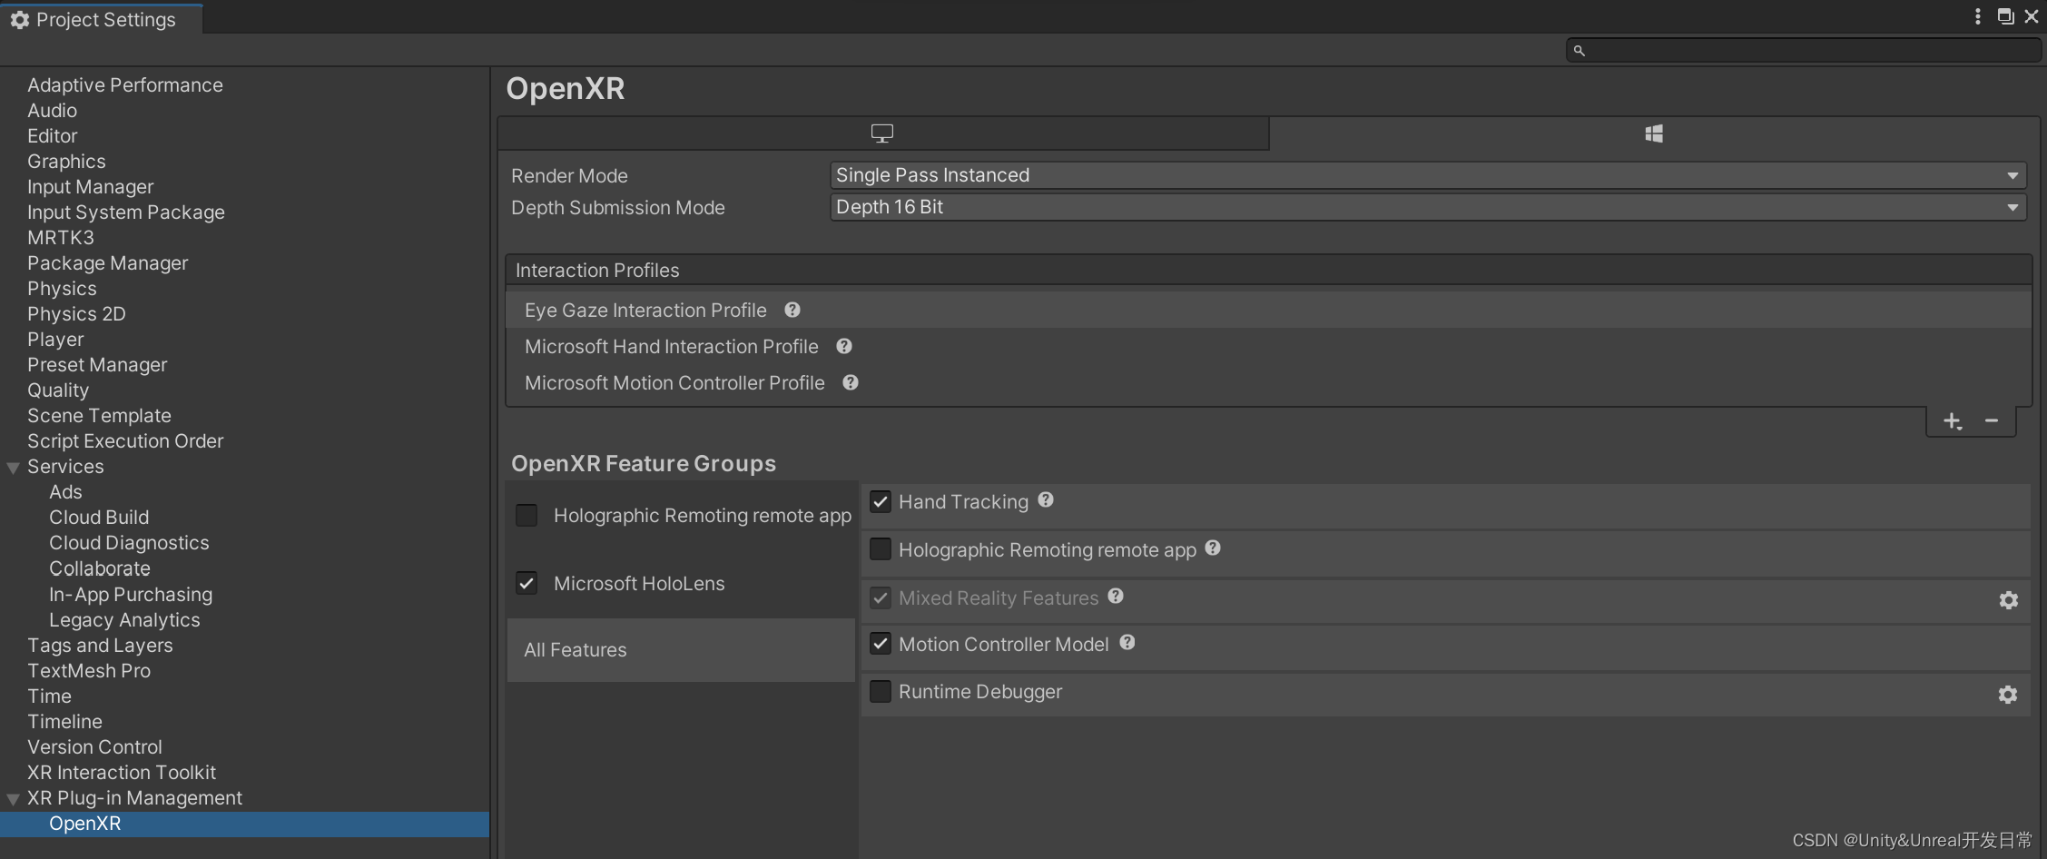The image size is (2047, 859).
Task: Open the Project Settings kebab menu
Action: pyautogui.click(x=1977, y=16)
